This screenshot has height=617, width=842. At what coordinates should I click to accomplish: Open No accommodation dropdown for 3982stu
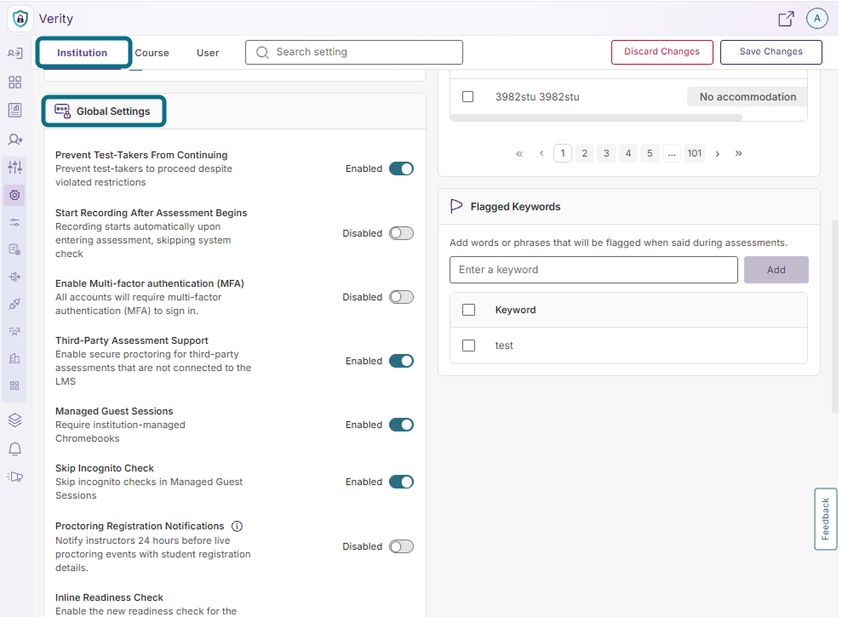[x=747, y=97]
